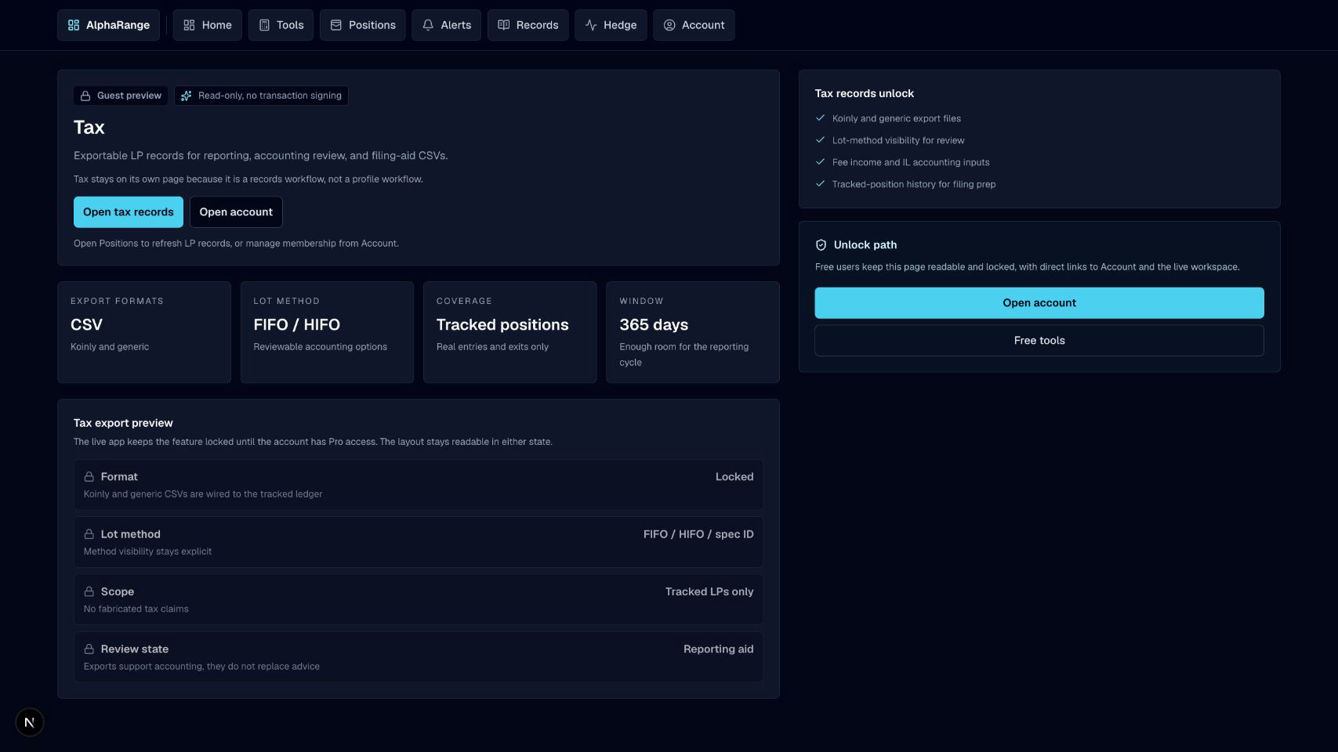
Task: Click the Tax records unlock heading
Action: pyautogui.click(x=864, y=93)
